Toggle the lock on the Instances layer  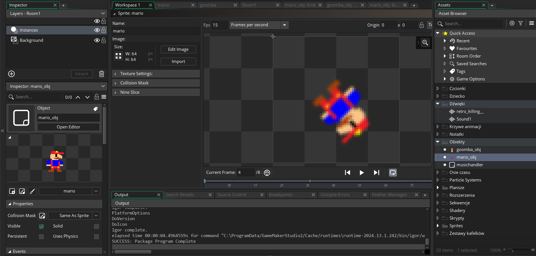click(x=104, y=30)
